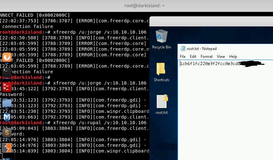This screenshot has height=160, width=273.
Task: Open the orange S dock icon
Action: pos(7,133)
